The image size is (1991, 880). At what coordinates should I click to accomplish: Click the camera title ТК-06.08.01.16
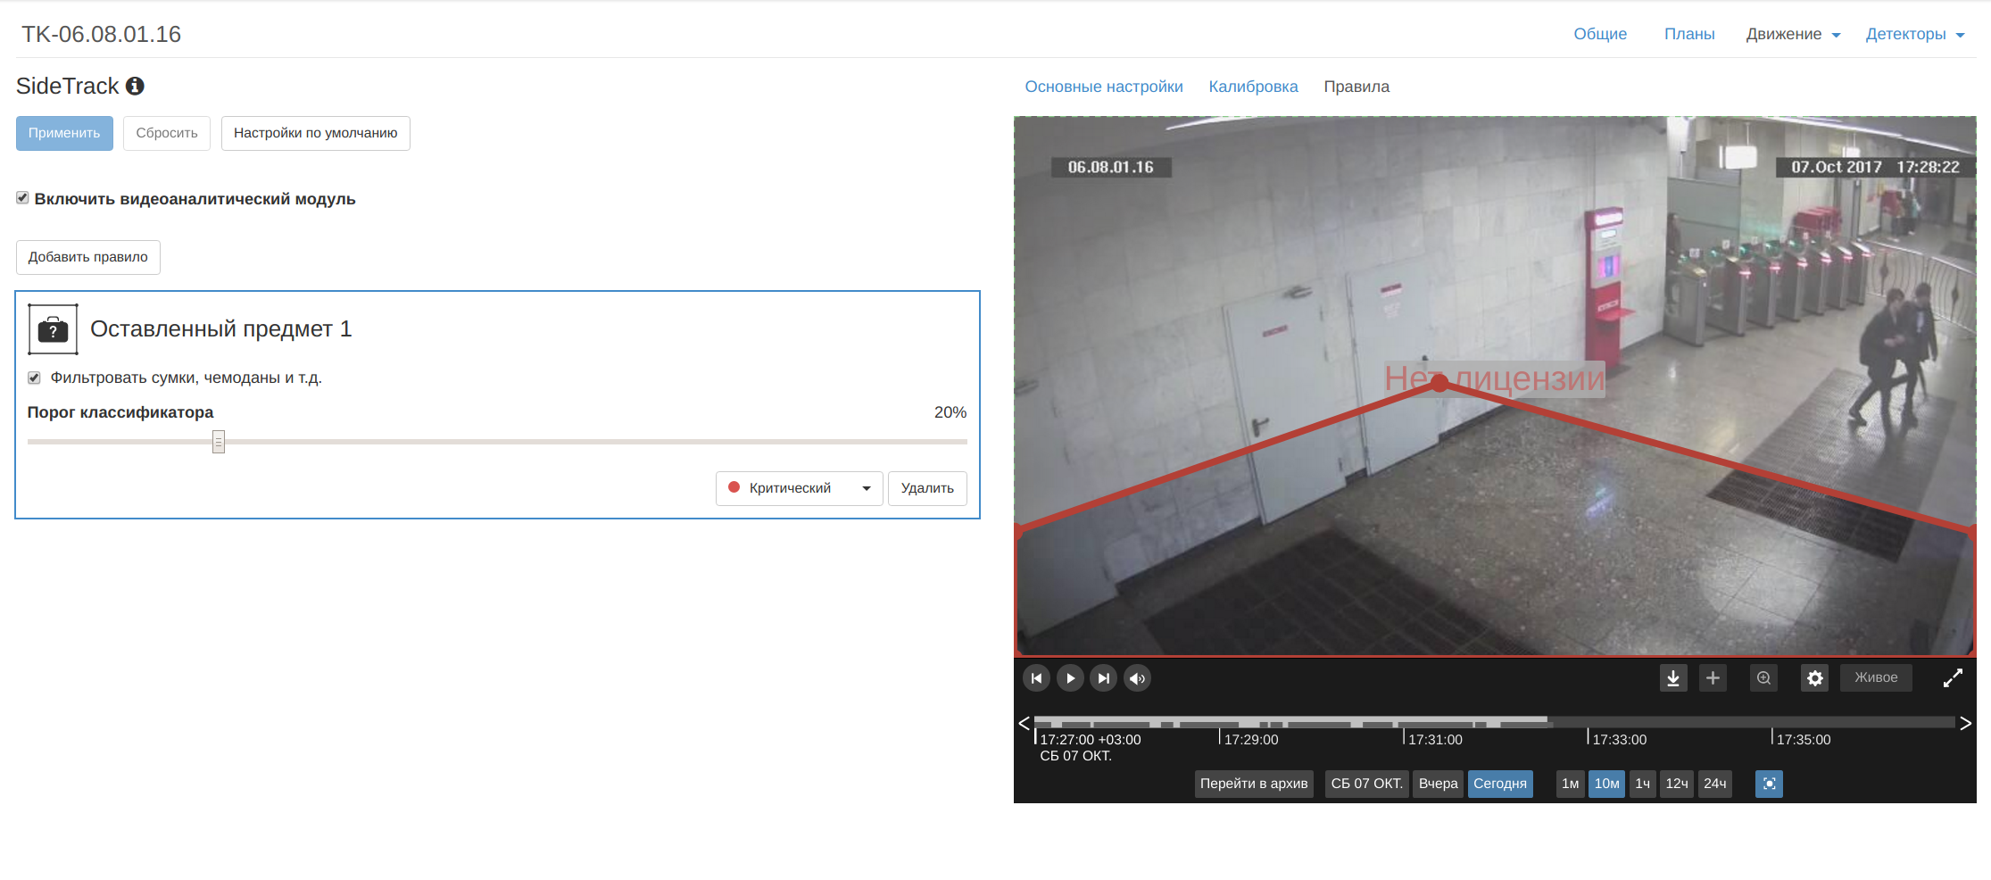pyautogui.click(x=101, y=34)
